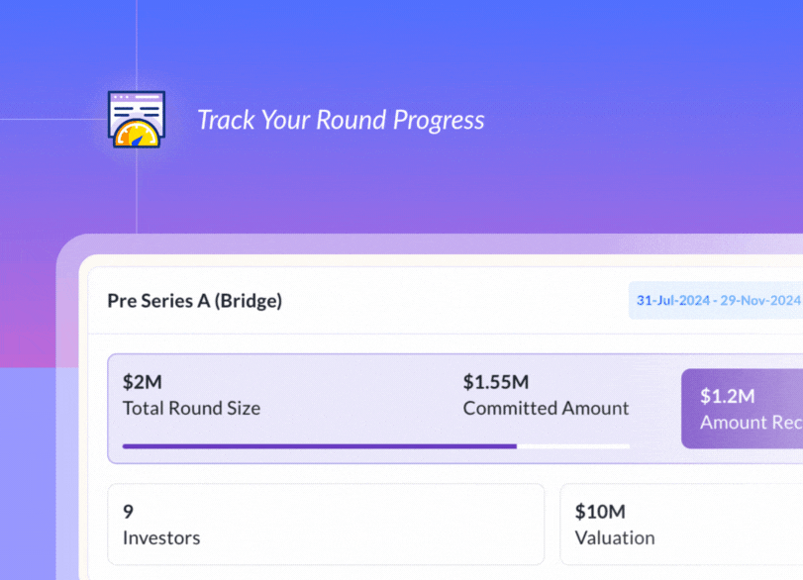
Task: Select the "Total Round Size" label
Action: (191, 408)
